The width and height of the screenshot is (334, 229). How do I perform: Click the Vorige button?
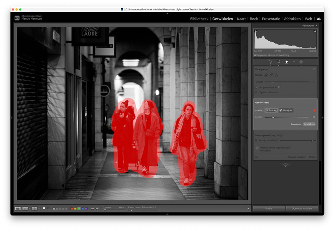(269, 209)
